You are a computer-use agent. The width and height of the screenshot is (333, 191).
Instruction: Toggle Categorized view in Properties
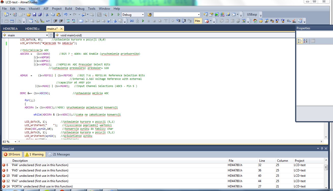click(x=300, y=41)
